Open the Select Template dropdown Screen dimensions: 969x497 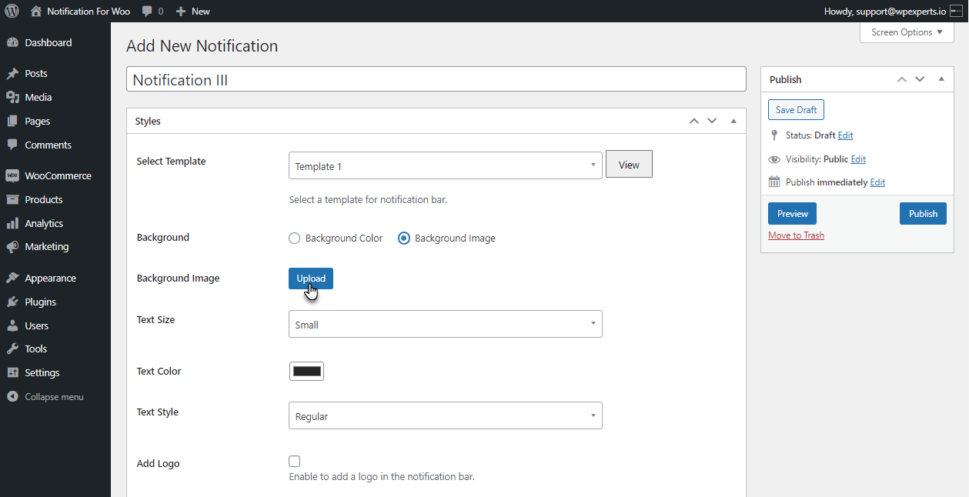pos(446,165)
